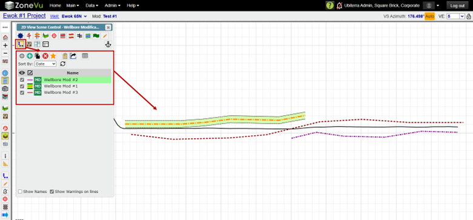Open the Sort By Date dropdown
The height and width of the screenshot is (220, 473).
[45, 64]
